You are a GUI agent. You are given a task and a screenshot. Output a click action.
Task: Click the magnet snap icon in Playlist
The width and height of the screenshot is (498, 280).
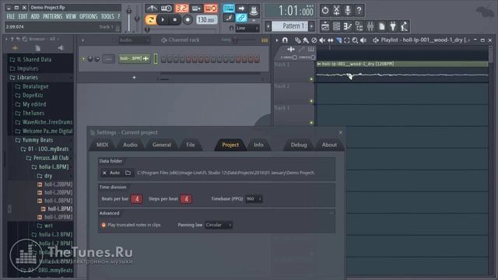tap(286, 40)
